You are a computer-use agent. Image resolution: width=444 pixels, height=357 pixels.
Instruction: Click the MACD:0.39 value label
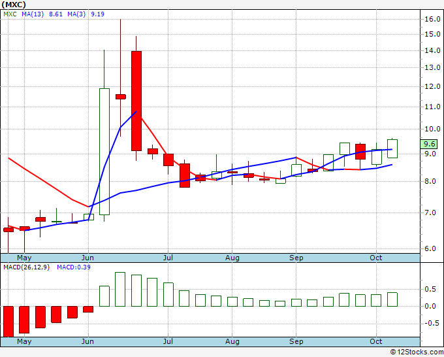point(74,267)
